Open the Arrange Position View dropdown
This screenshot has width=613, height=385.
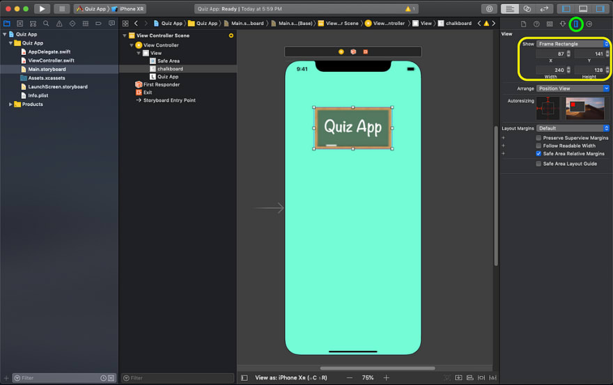tap(573, 88)
